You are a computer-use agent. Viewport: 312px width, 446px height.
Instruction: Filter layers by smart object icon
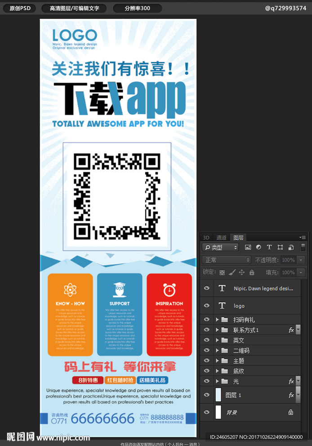[291, 247]
